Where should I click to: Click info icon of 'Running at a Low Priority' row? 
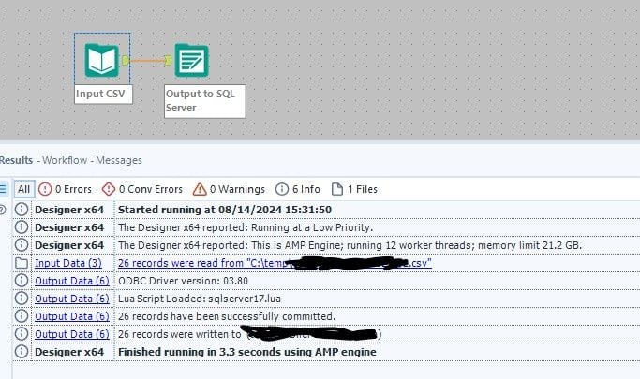22,227
